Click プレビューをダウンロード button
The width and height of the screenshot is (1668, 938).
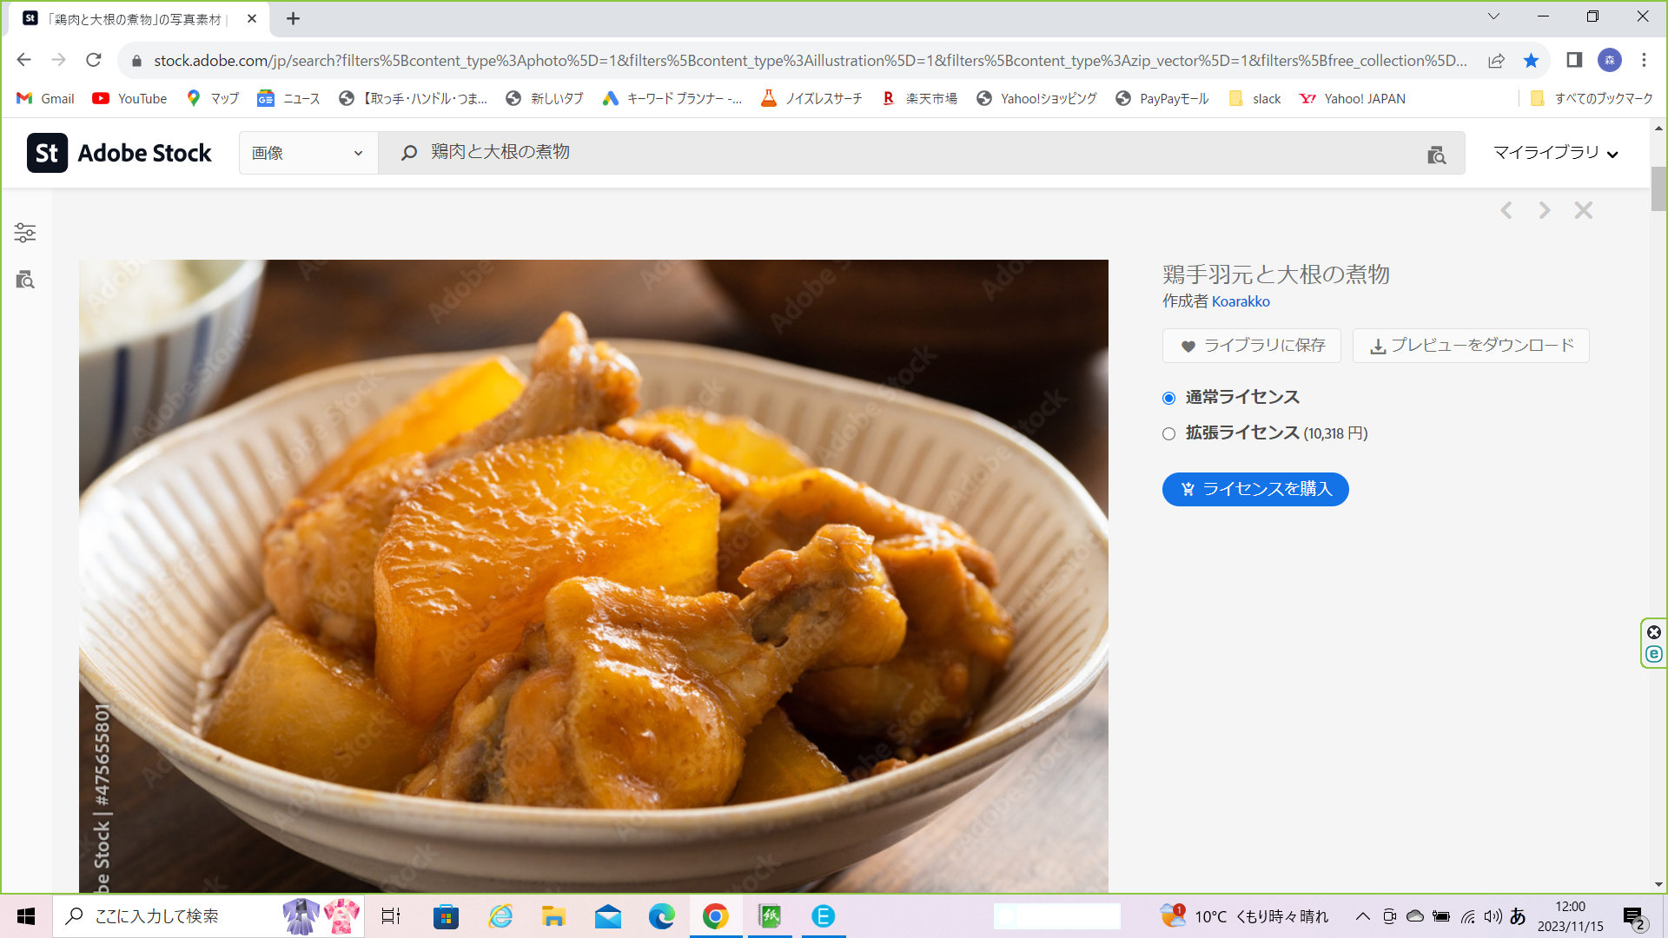coord(1471,346)
